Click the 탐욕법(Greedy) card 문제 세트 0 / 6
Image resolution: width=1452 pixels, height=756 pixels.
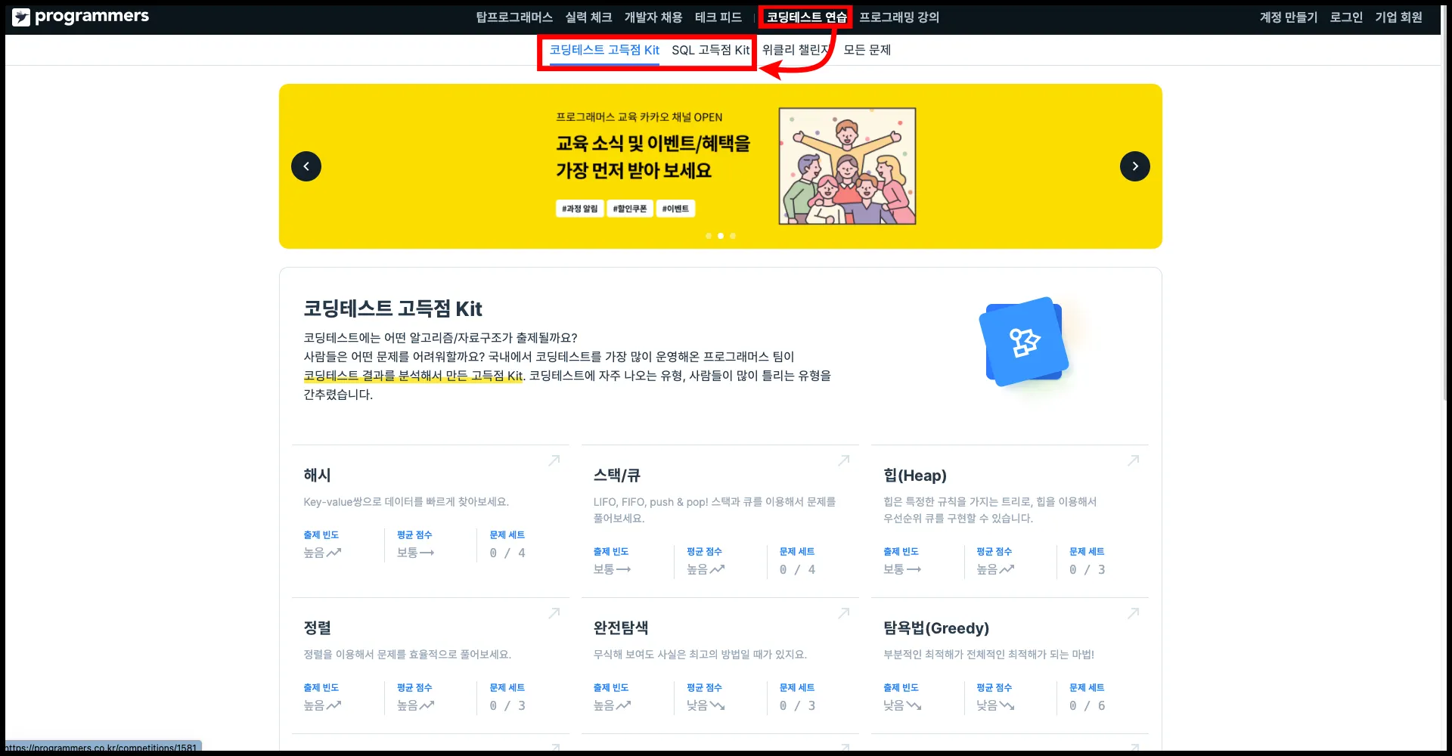[x=1087, y=698]
